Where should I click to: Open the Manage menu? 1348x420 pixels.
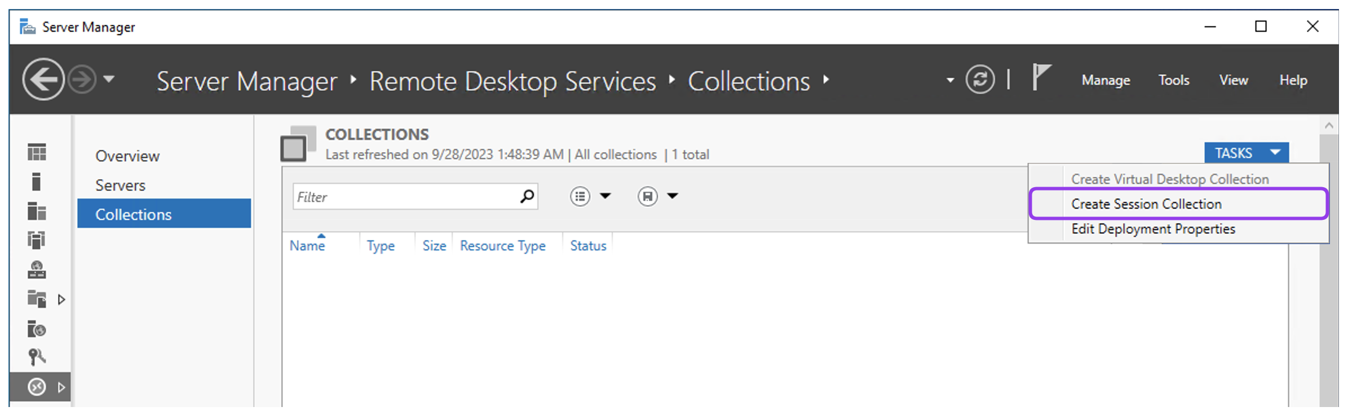coord(1106,80)
